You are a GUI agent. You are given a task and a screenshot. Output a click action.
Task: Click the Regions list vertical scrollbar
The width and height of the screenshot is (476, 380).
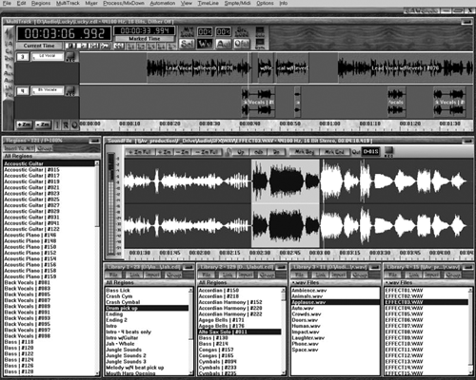click(97, 268)
